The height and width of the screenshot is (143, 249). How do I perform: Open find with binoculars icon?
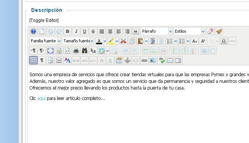pyautogui.click(x=85, y=51)
